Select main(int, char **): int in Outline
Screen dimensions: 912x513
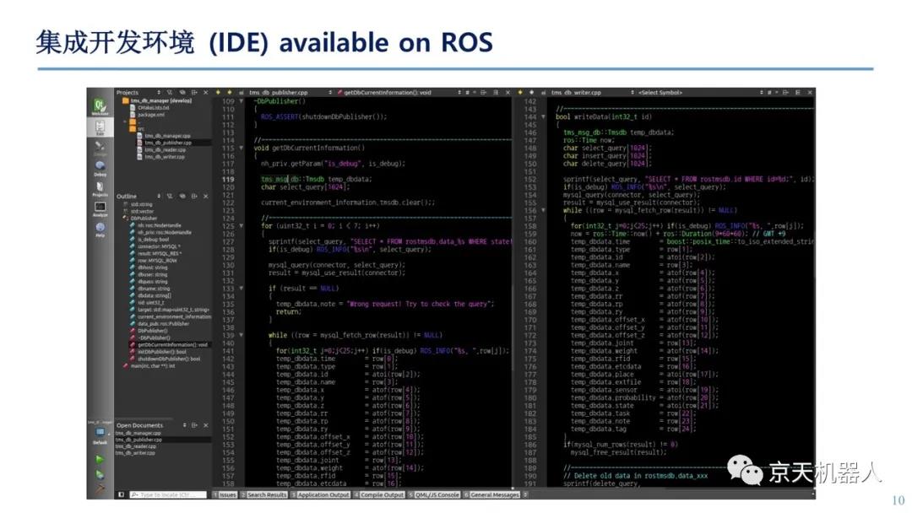pyautogui.click(x=149, y=366)
